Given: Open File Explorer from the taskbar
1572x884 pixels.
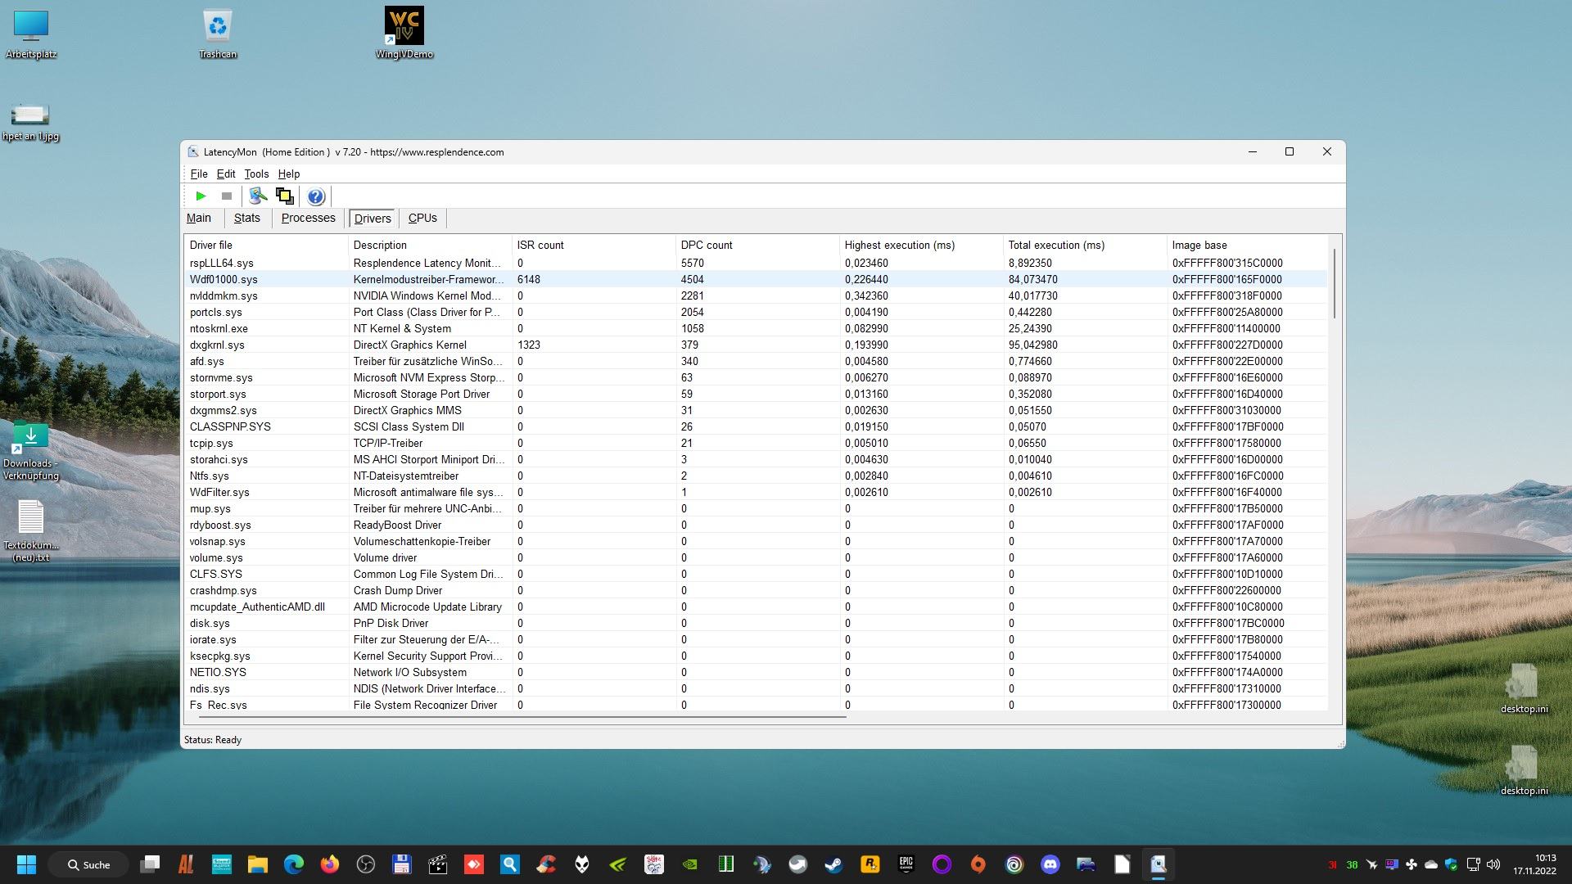Looking at the screenshot, I should click(258, 864).
